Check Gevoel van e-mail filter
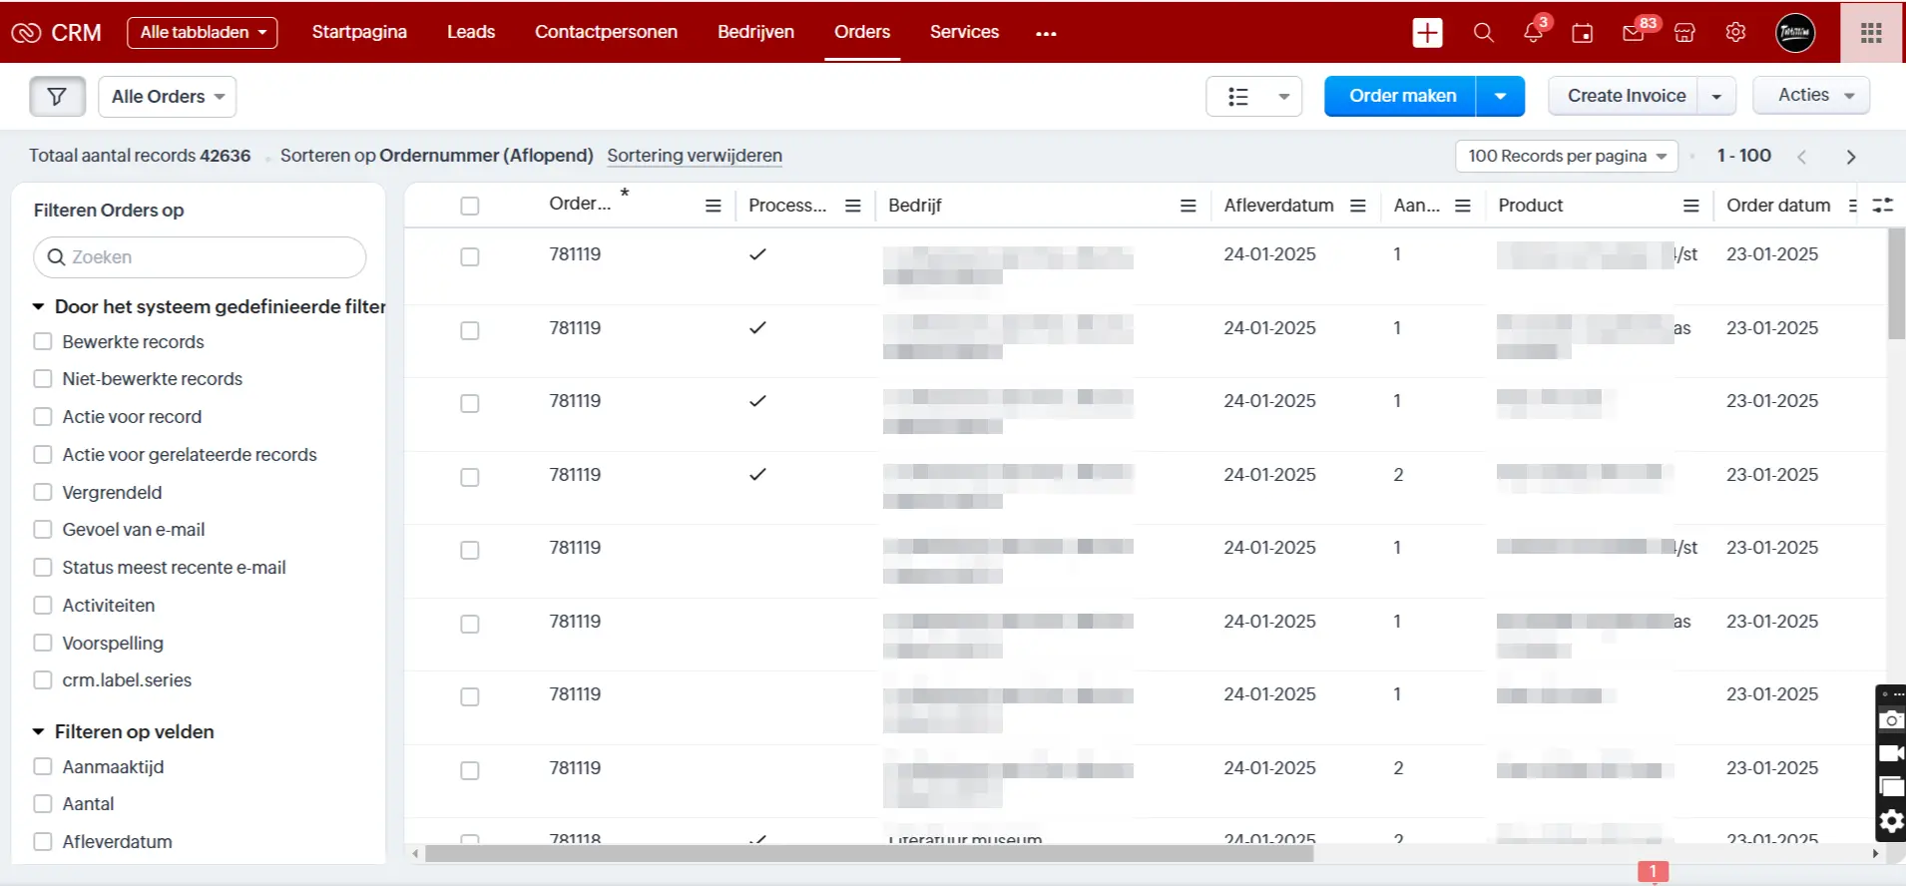 [x=43, y=530]
